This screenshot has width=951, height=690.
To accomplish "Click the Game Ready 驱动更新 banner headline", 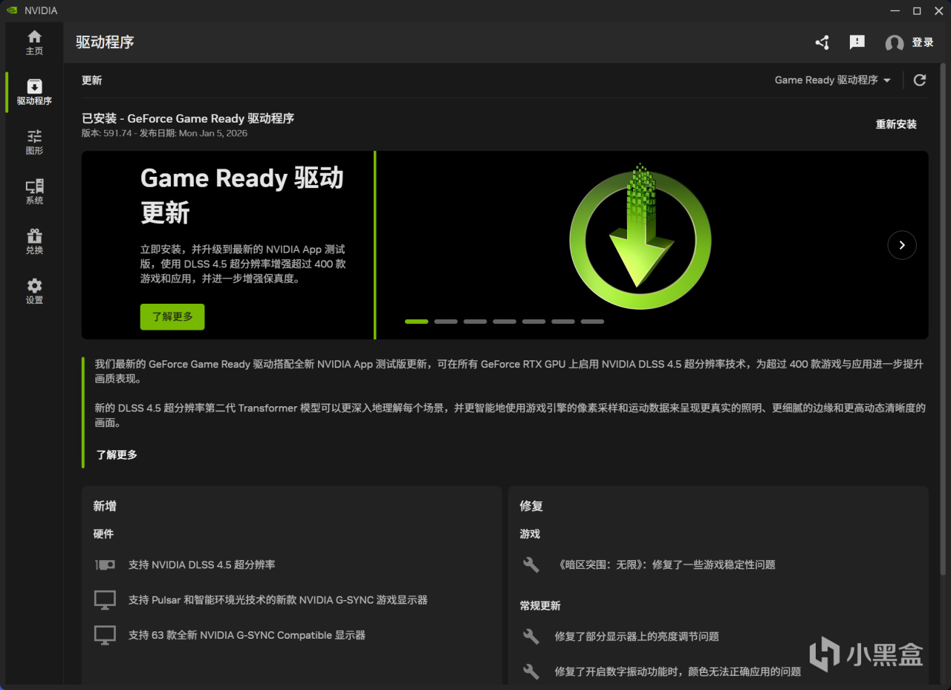I will [x=242, y=195].
